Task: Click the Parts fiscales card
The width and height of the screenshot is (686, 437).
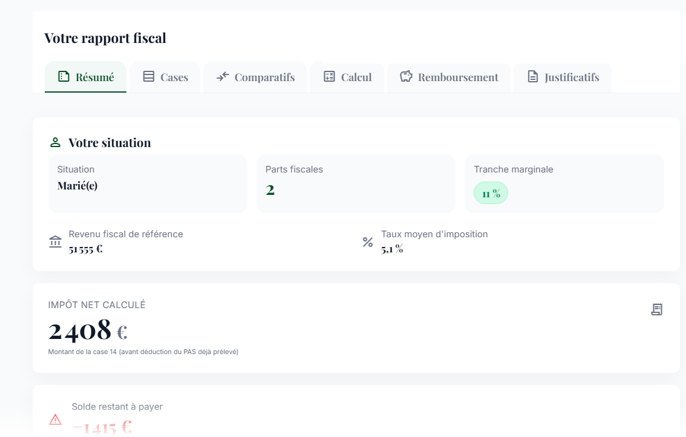Action: [356, 183]
